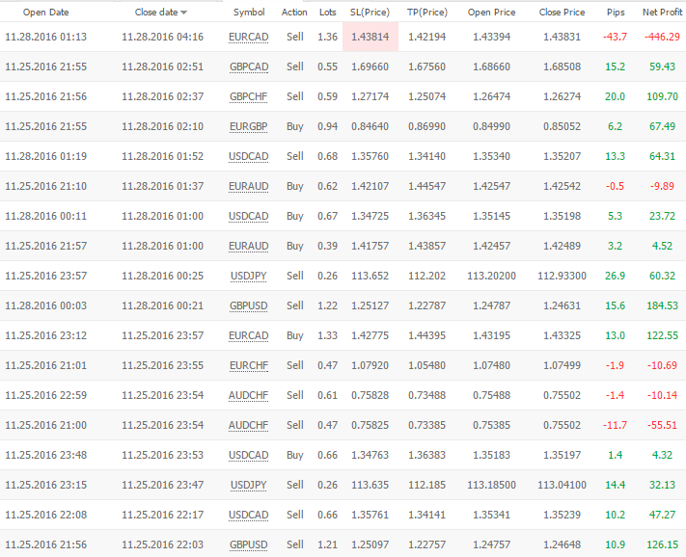Select net profit value 126.15
This screenshot has width=686, height=557.
(663, 544)
